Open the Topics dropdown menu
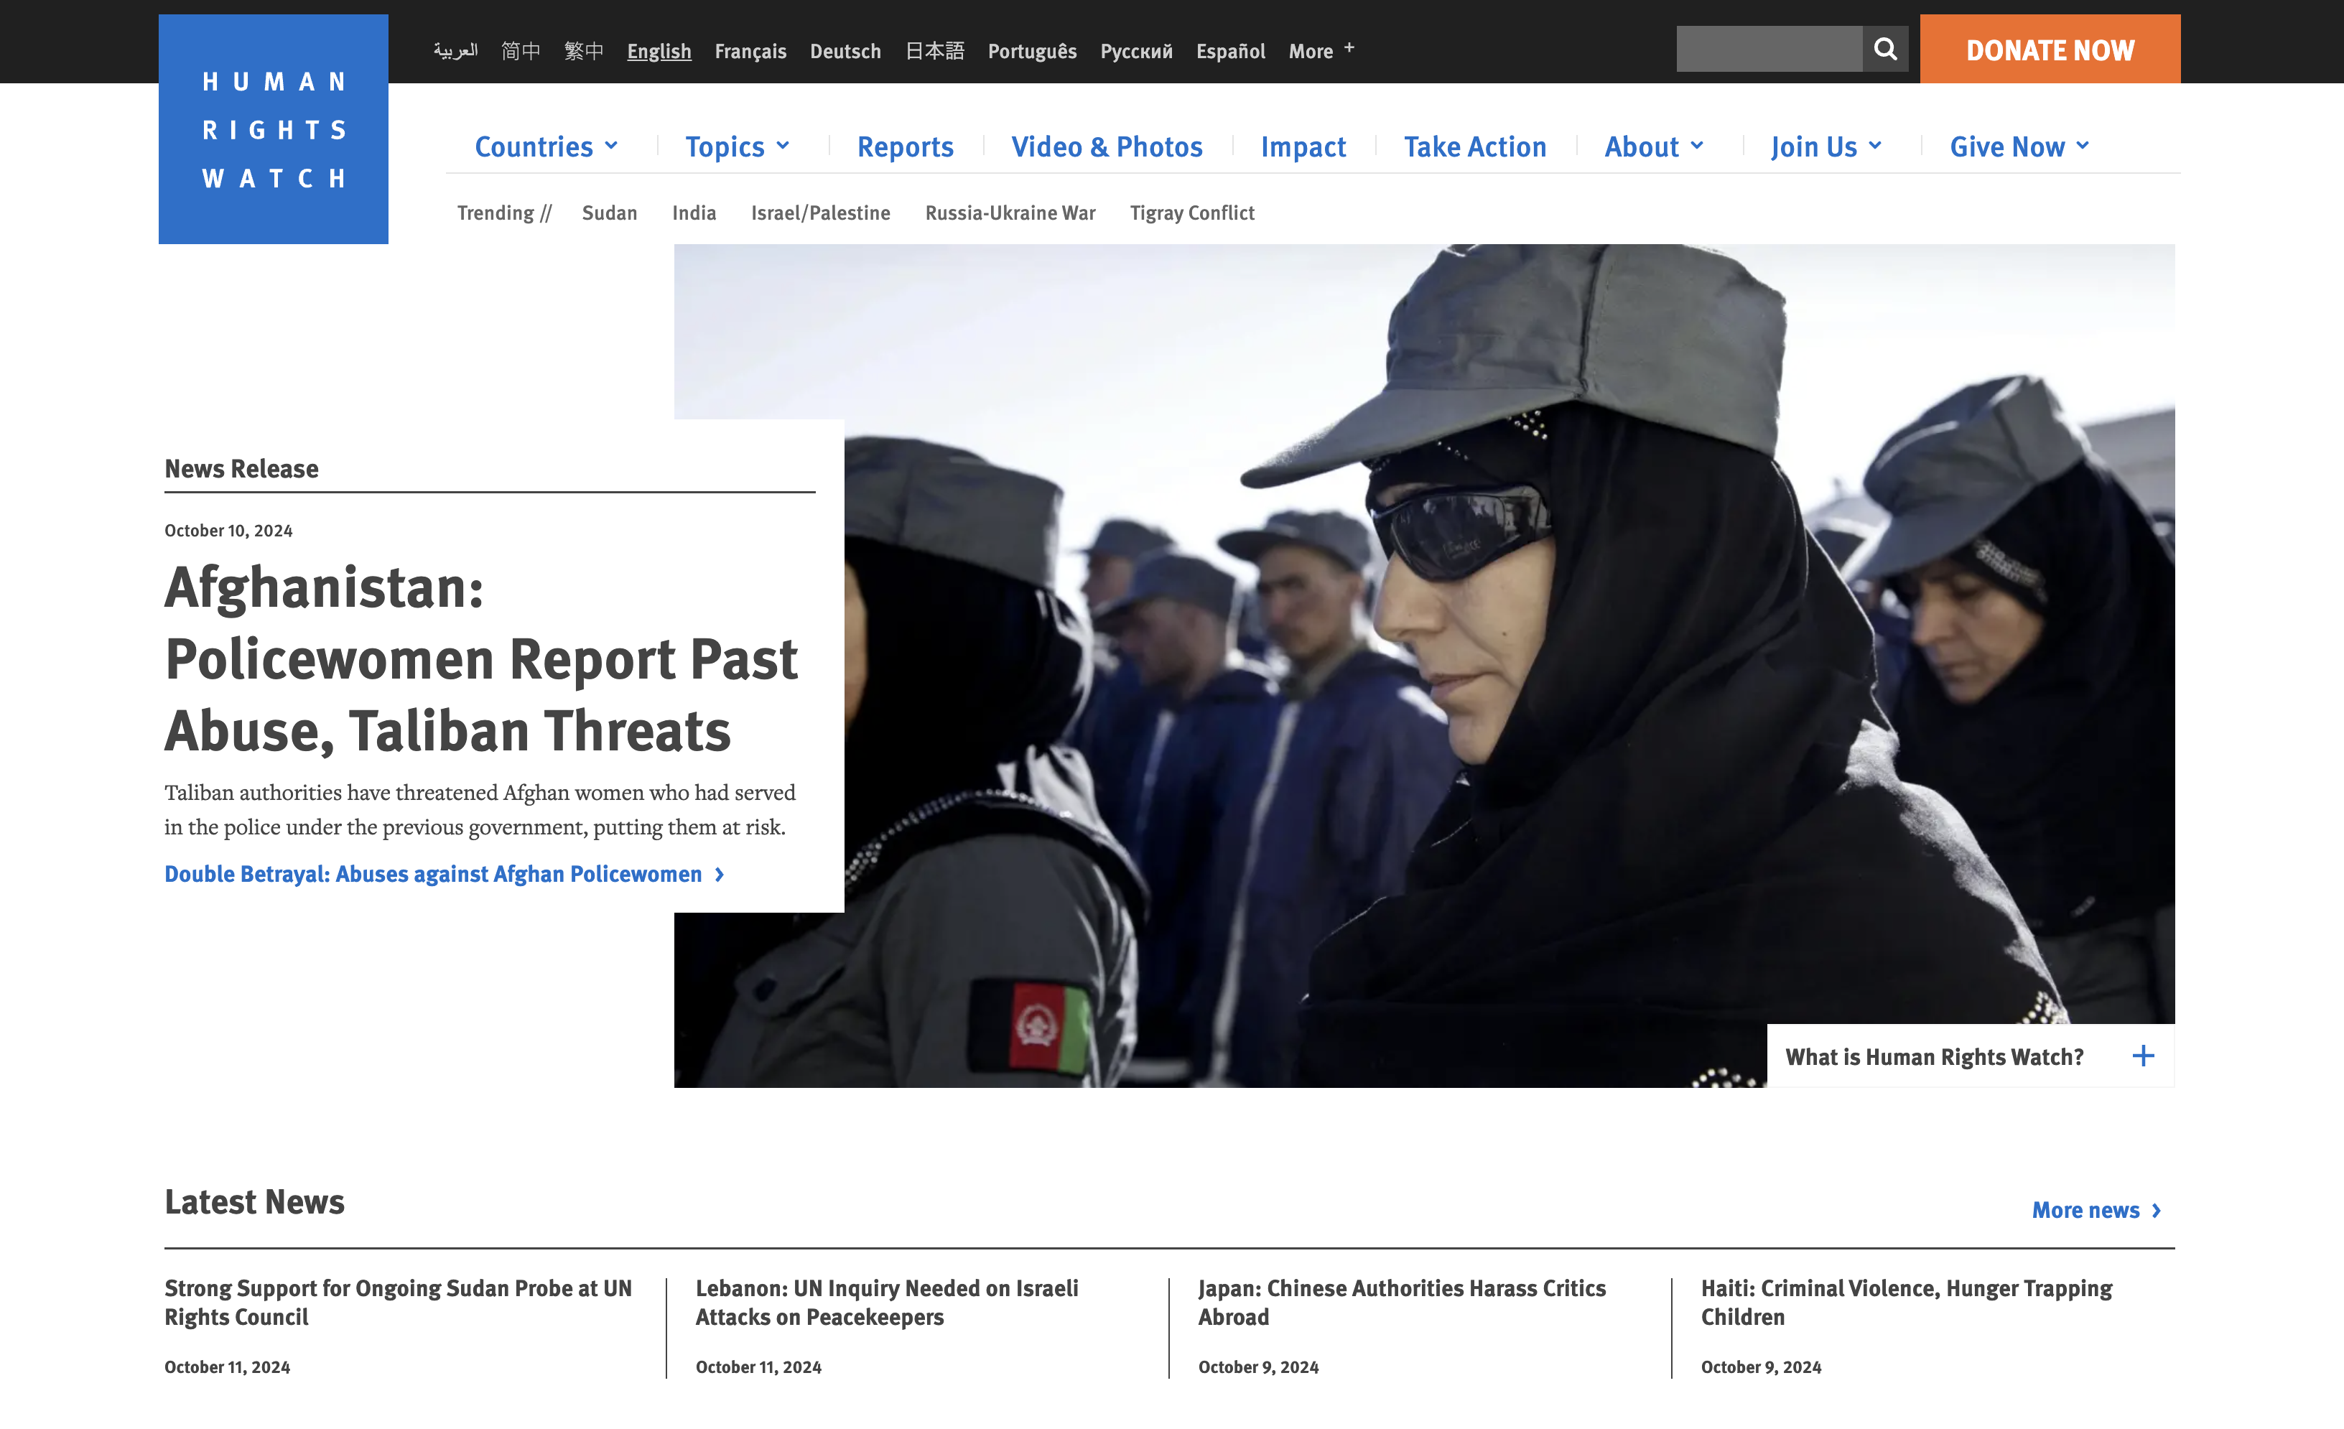The image size is (2344, 1429). point(738,146)
